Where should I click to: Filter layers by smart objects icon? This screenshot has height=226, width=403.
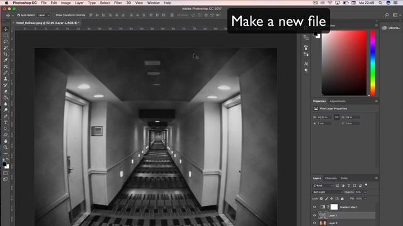360,186
